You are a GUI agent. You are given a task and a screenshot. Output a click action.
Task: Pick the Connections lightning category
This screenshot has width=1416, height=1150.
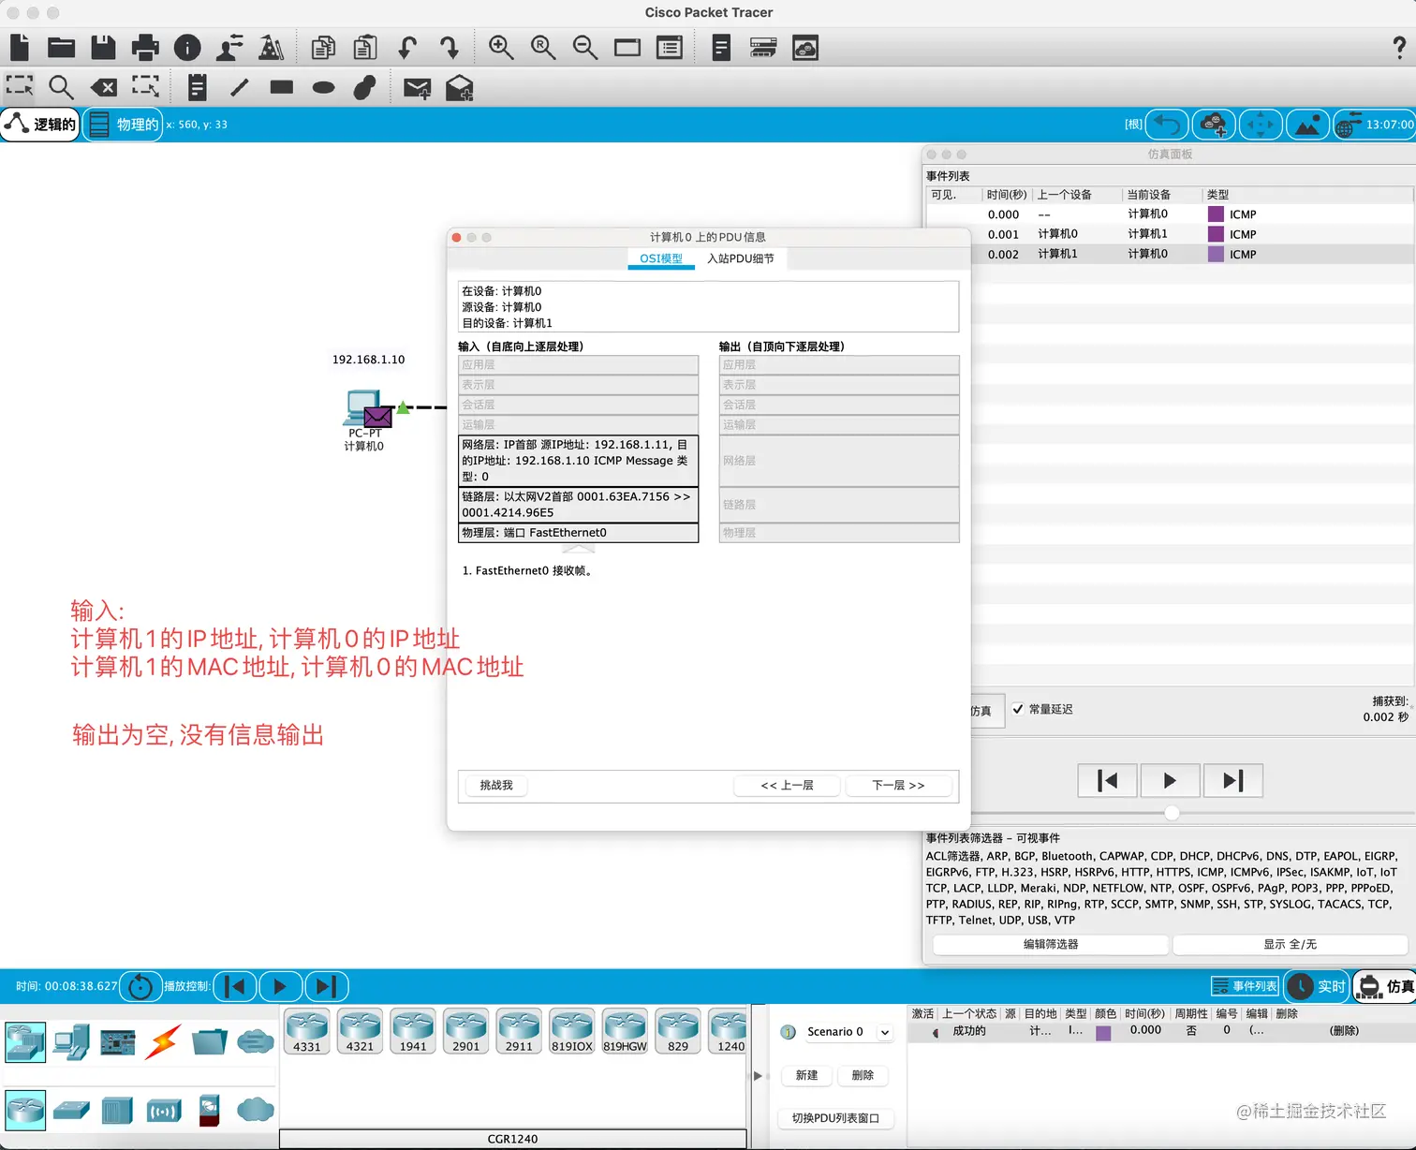tap(163, 1041)
